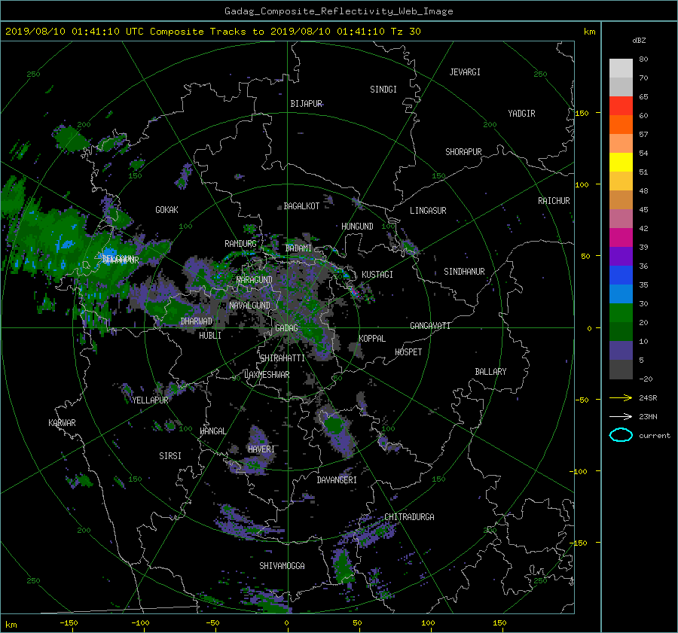Click the YADGIR city label
678x633 pixels.
tap(521, 114)
